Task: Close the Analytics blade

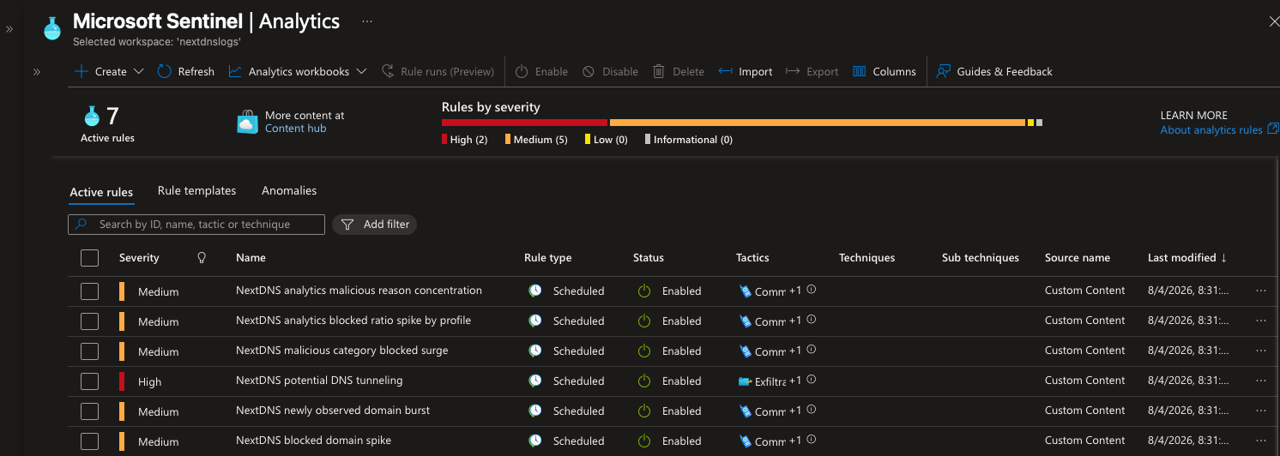Action: (x=1273, y=21)
